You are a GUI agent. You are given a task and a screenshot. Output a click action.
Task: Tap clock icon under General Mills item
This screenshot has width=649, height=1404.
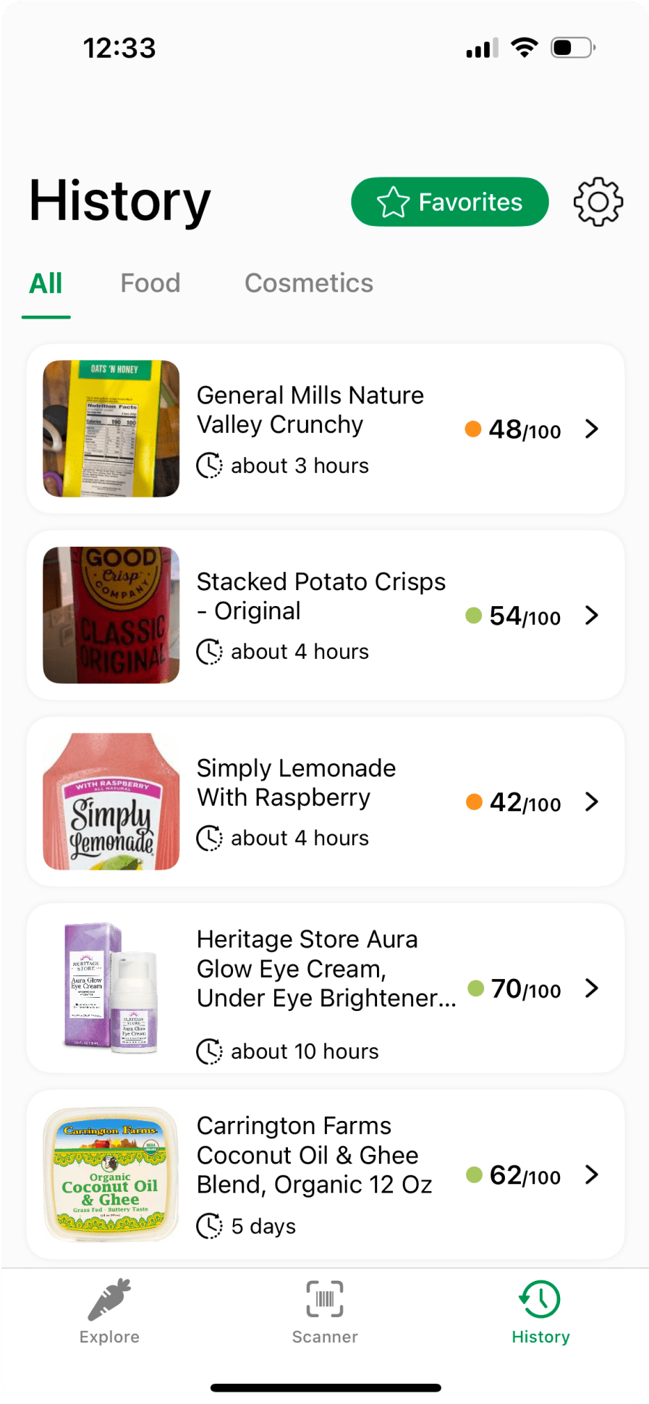click(x=210, y=466)
